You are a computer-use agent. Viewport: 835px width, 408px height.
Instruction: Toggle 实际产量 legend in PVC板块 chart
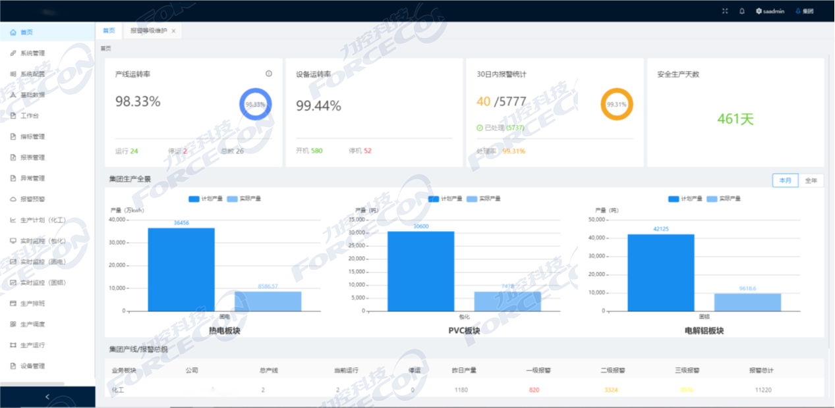(x=483, y=199)
